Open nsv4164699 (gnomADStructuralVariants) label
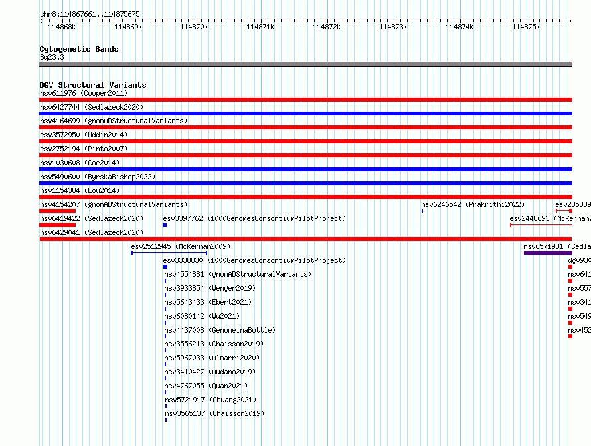Image resolution: width=591 pixels, height=446 pixels. (114, 121)
